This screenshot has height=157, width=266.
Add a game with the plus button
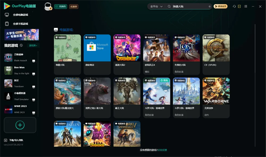point(20,125)
